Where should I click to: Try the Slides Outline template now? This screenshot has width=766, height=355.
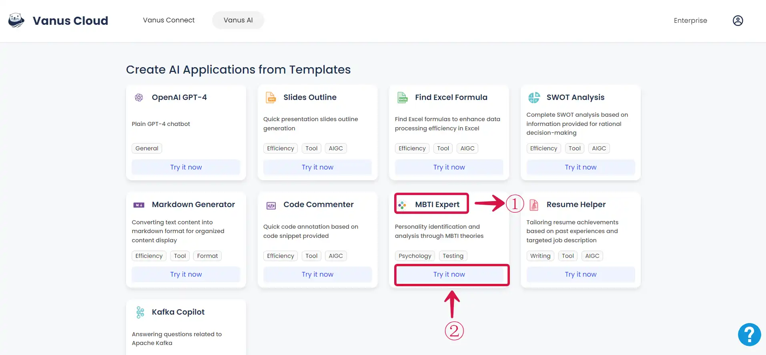point(318,167)
